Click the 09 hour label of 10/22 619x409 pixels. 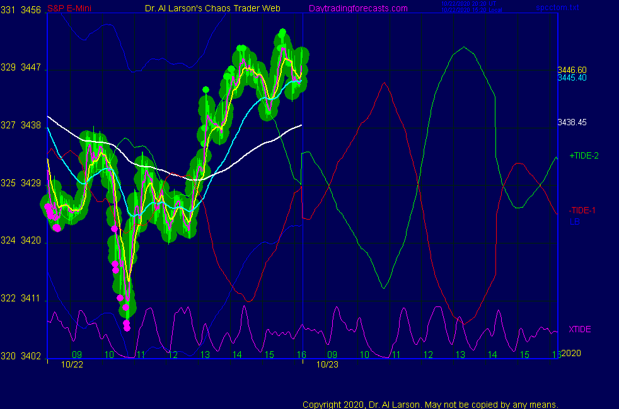[x=77, y=355]
